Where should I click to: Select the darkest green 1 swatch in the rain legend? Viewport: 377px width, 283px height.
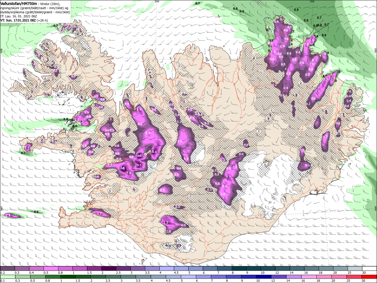click(68, 277)
